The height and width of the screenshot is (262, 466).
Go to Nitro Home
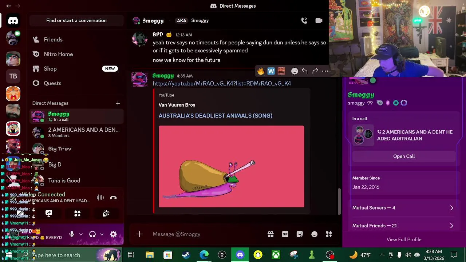[76, 54]
